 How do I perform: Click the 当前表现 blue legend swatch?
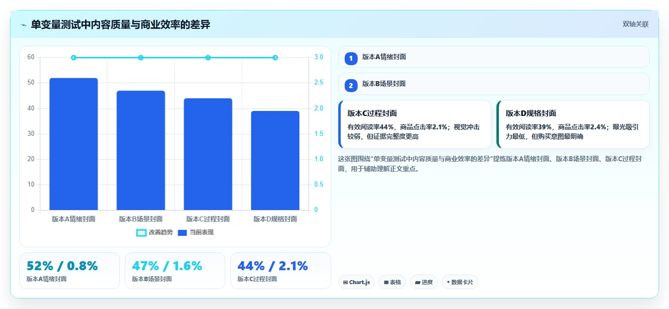(x=183, y=232)
